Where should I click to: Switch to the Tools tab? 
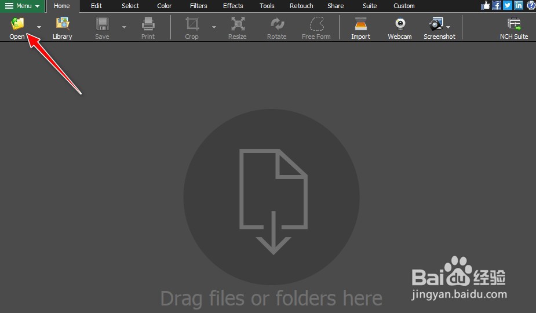[267, 6]
